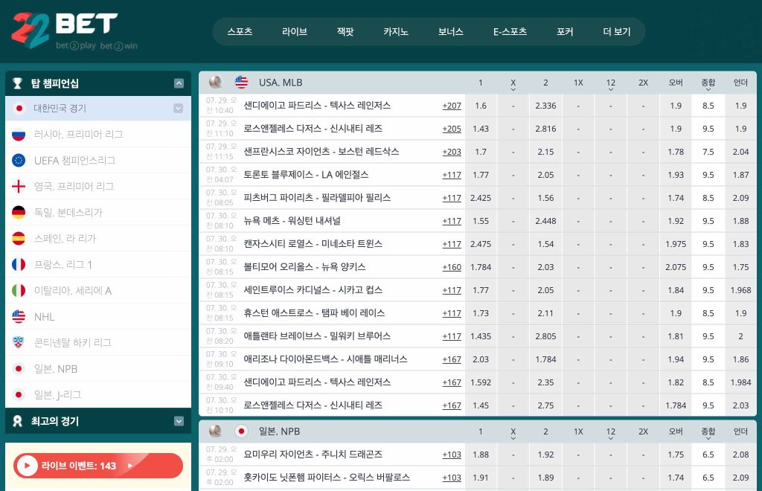This screenshot has height=491, width=762.
Task: Click the Spain flag icon beside 스페인. 라 리가
Action: click(19, 239)
